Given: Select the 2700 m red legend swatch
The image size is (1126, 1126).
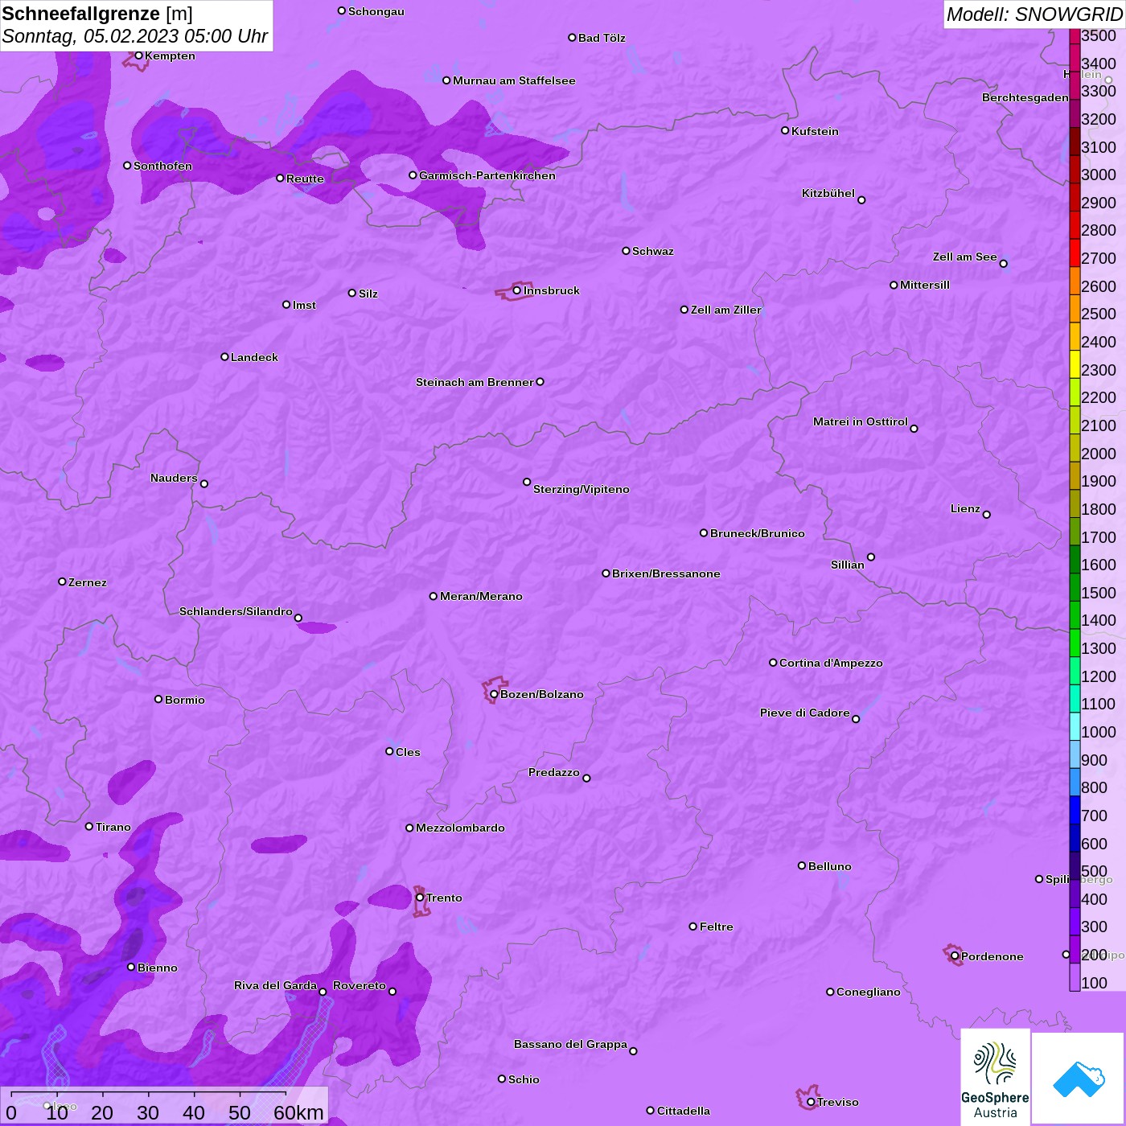Looking at the screenshot, I should point(1075,253).
